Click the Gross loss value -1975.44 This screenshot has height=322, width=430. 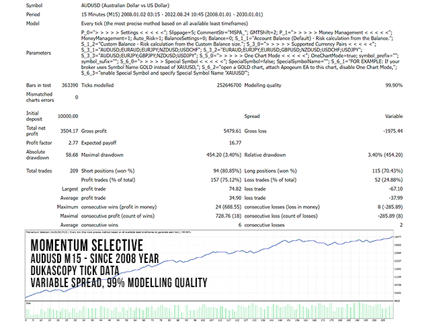393,131
